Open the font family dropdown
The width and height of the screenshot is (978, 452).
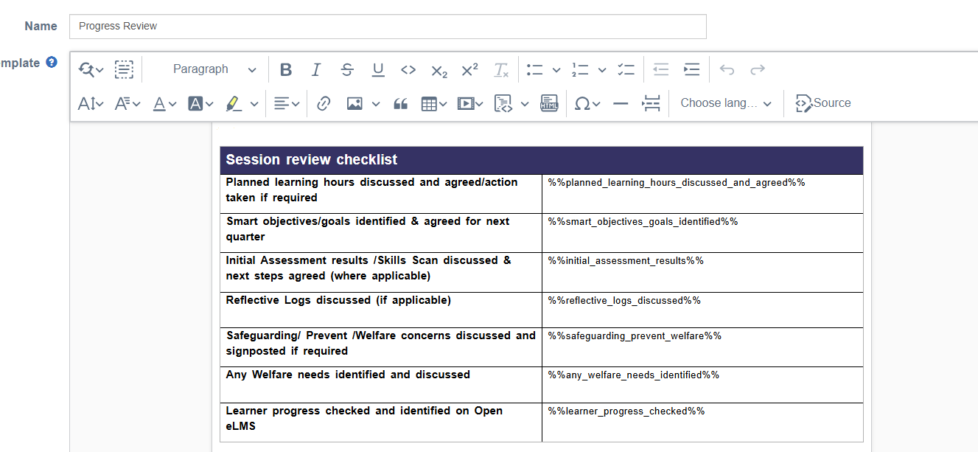(x=127, y=103)
